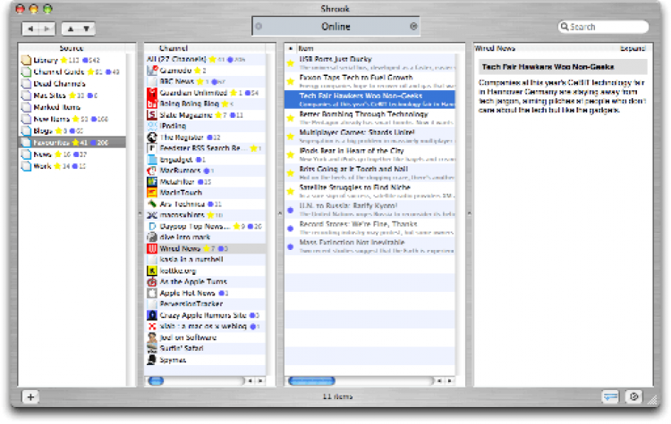Click the red Guardian Unlimited channel icon
This screenshot has width=671, height=424.
(152, 93)
